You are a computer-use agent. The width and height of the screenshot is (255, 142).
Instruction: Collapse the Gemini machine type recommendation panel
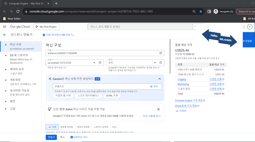[x=160, y=79]
